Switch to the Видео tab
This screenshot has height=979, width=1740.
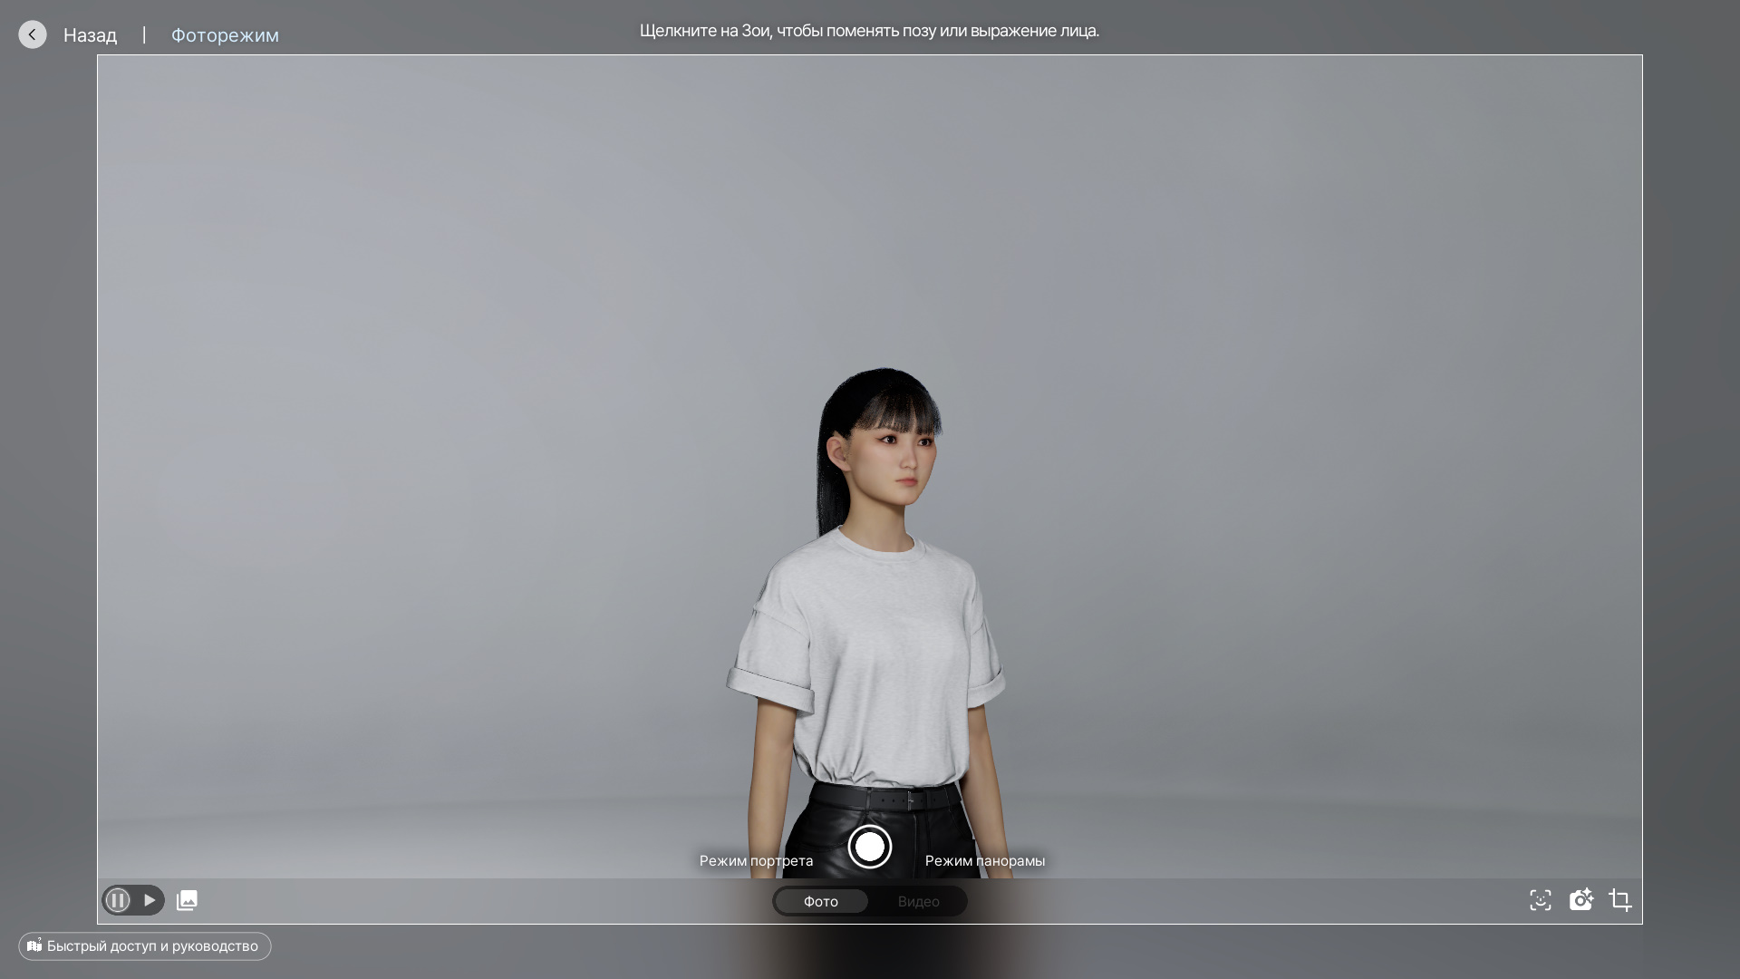[918, 901]
